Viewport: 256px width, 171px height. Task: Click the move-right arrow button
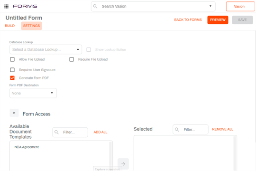coord(123,164)
